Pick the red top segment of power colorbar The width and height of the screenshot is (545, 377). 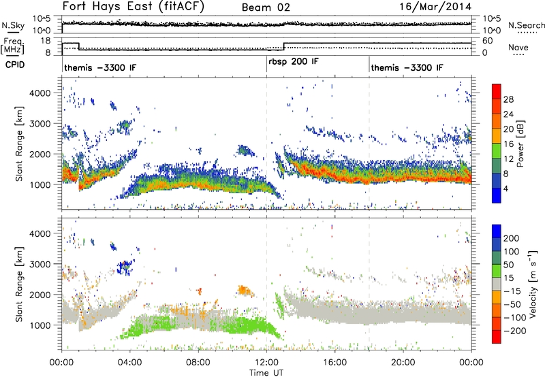(x=497, y=91)
